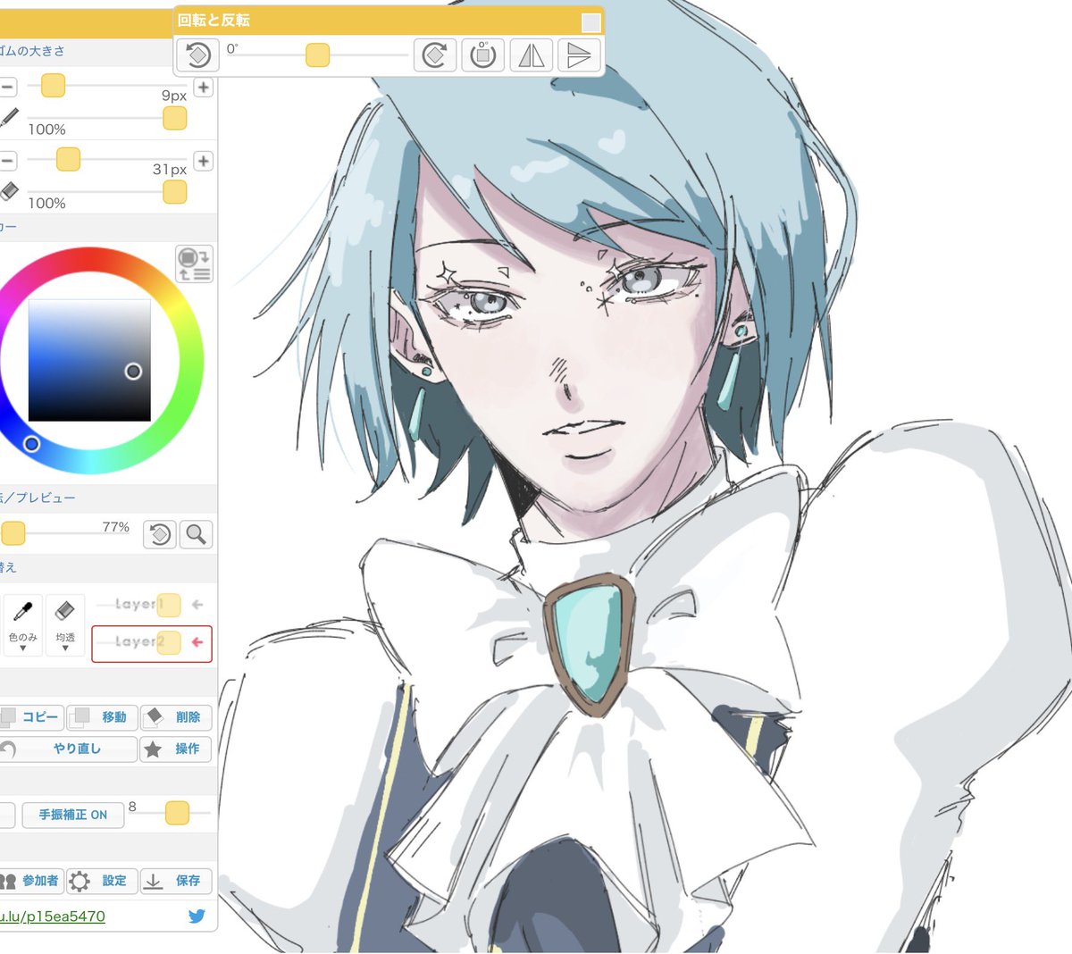Click the コピー copy layer button
The width and height of the screenshot is (1072, 954).
coord(31,716)
